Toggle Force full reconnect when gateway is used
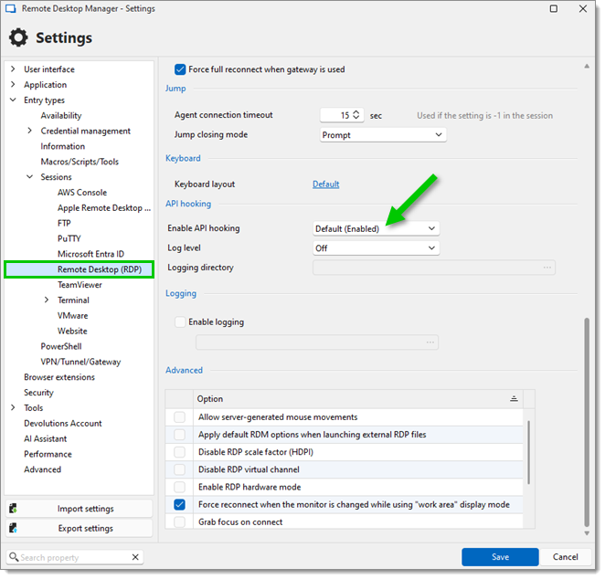 click(x=181, y=69)
